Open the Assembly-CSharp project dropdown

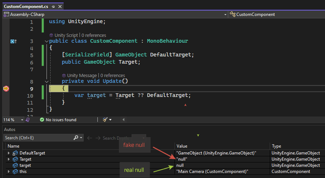(x=225, y=14)
